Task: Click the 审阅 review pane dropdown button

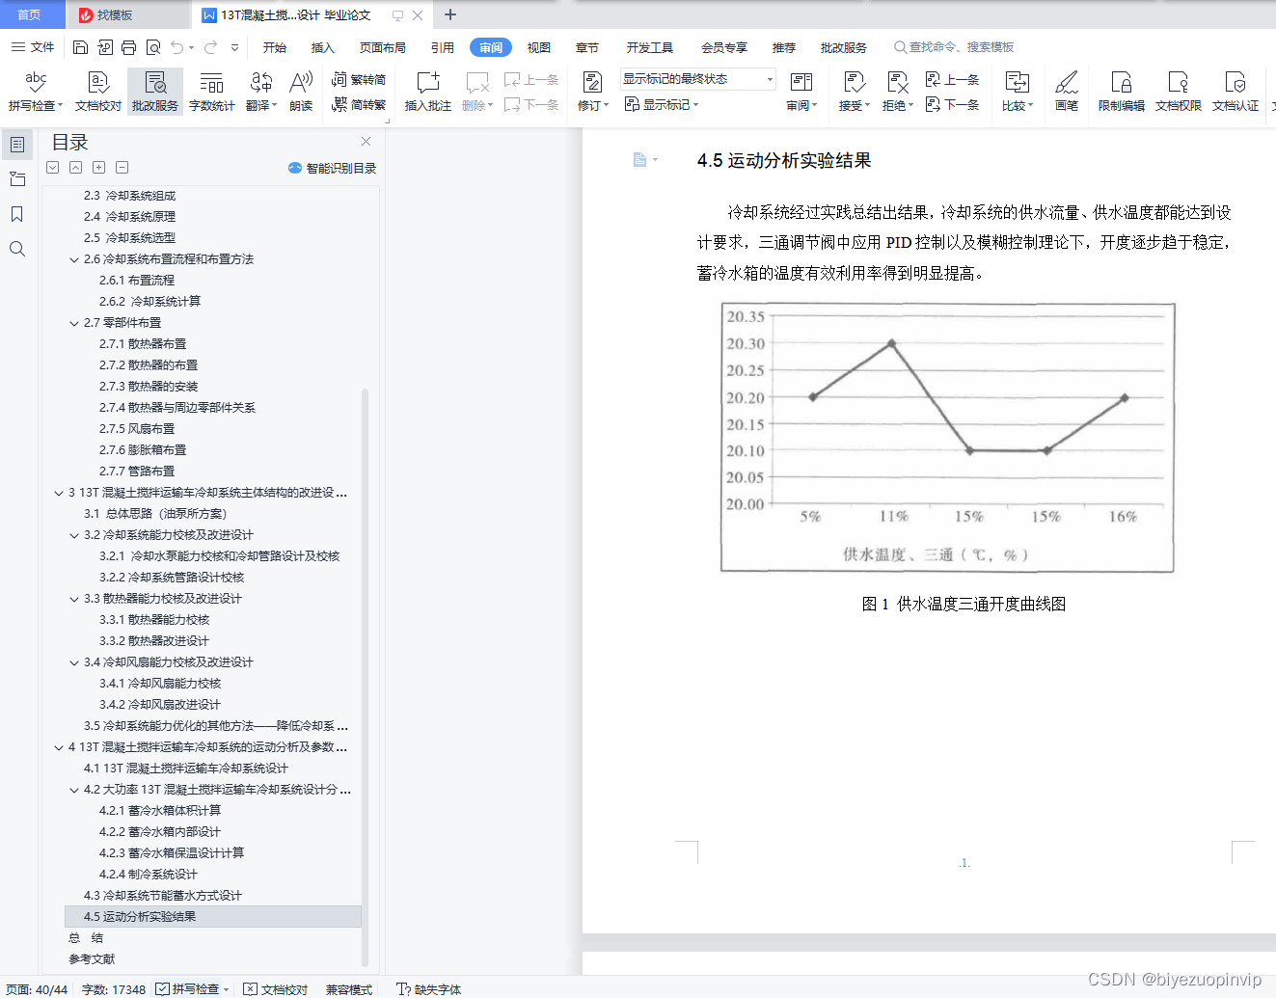Action: pyautogui.click(x=801, y=92)
